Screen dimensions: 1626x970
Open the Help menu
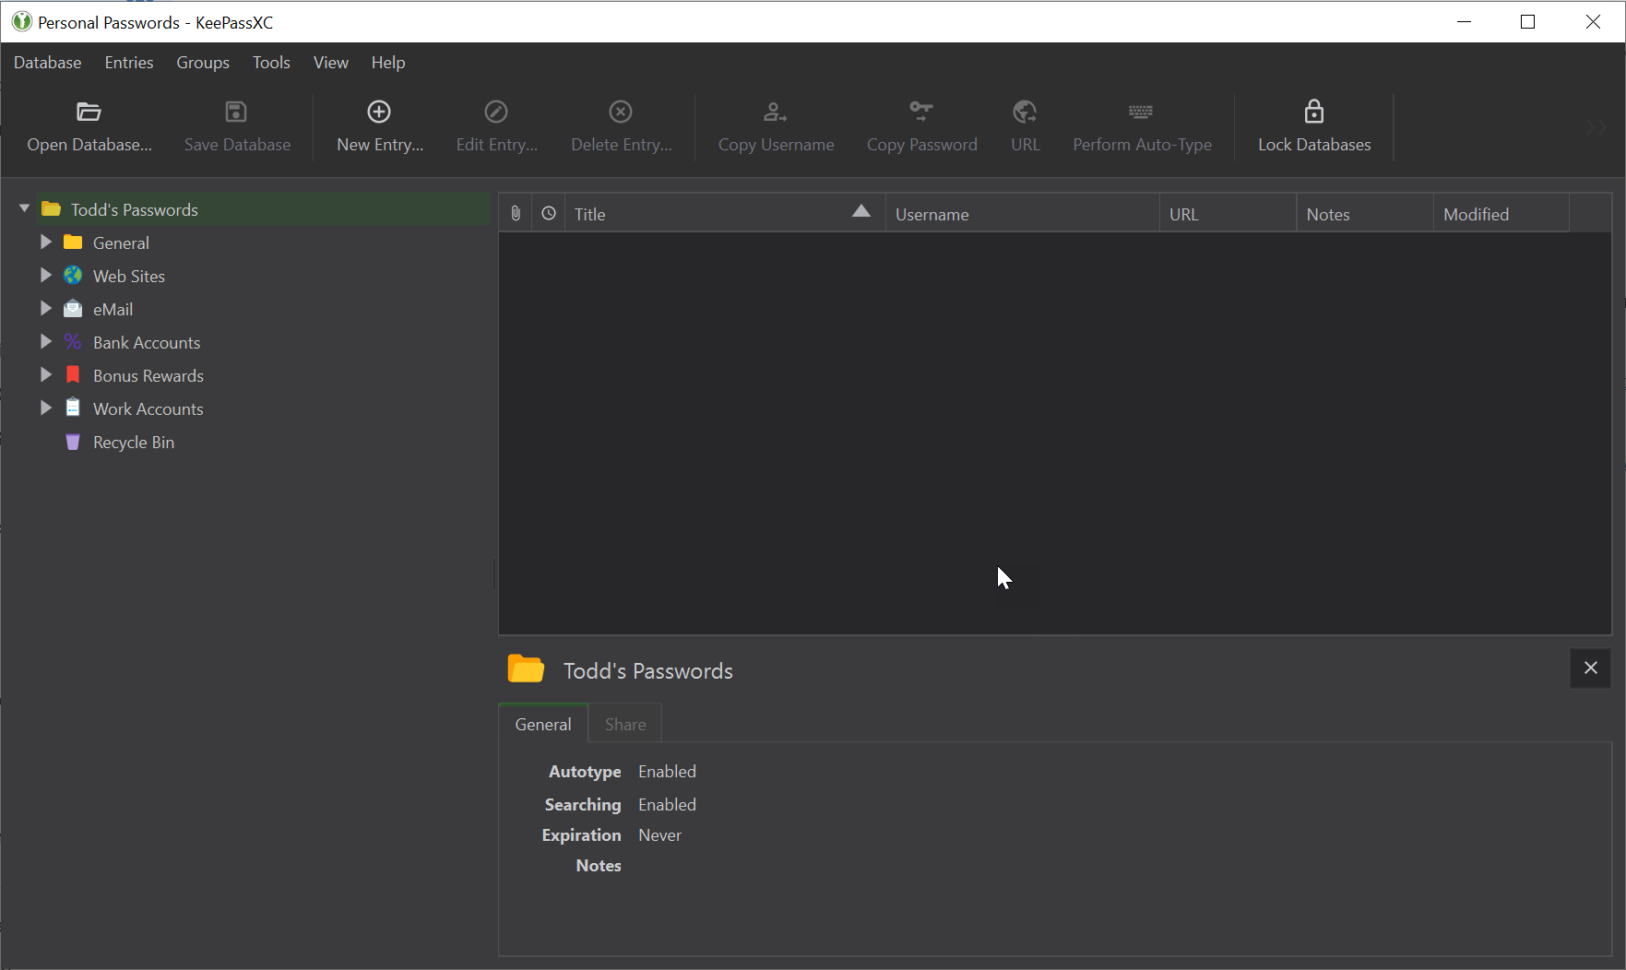click(388, 63)
